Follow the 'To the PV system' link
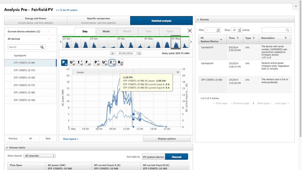Viewport: 302px width, 170px height. (x=67, y=10)
